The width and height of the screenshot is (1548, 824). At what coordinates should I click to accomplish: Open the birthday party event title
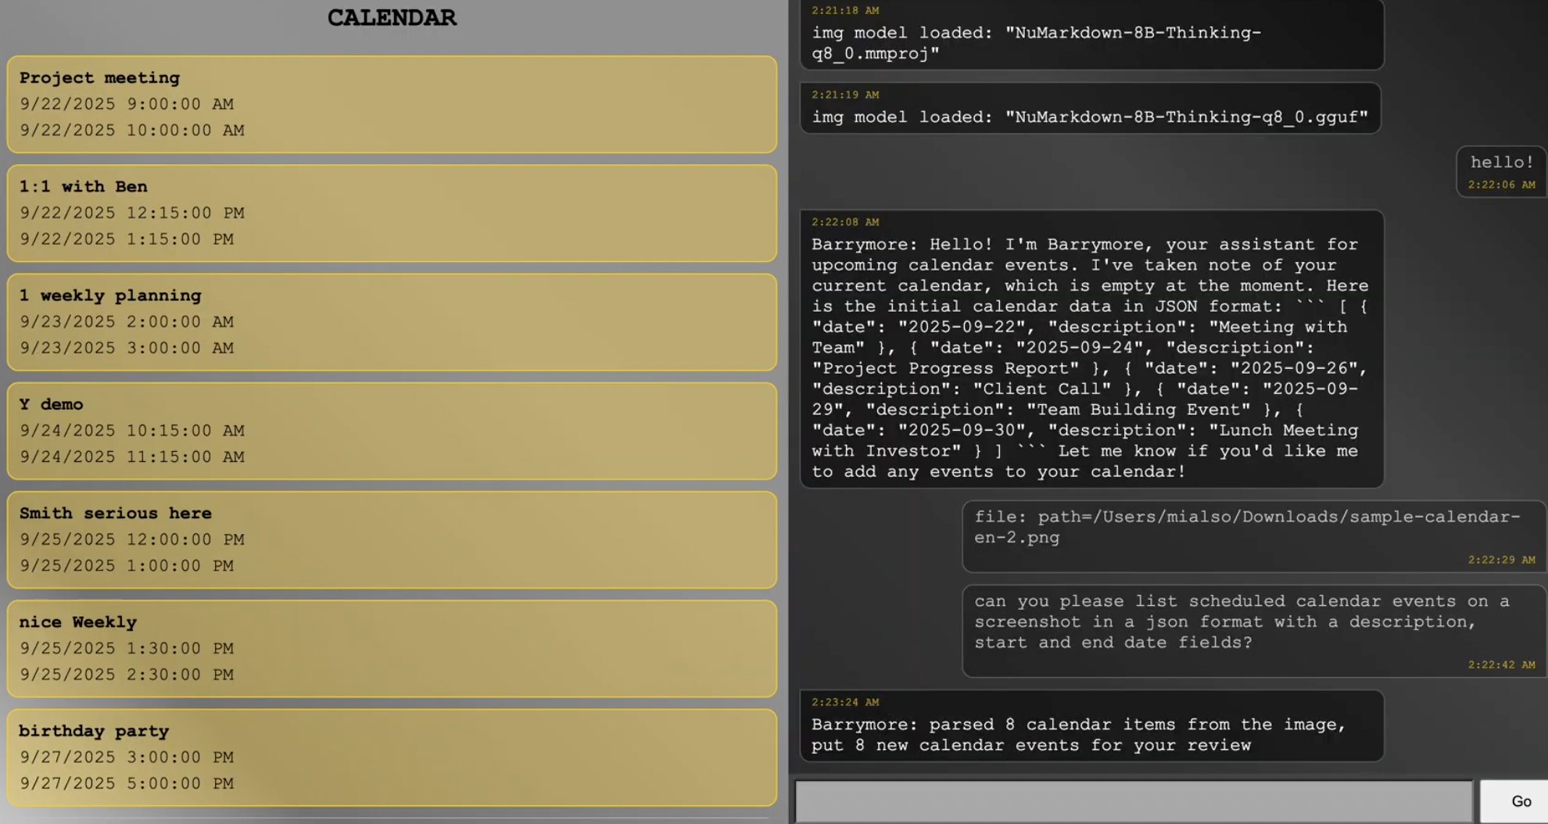[x=94, y=731]
